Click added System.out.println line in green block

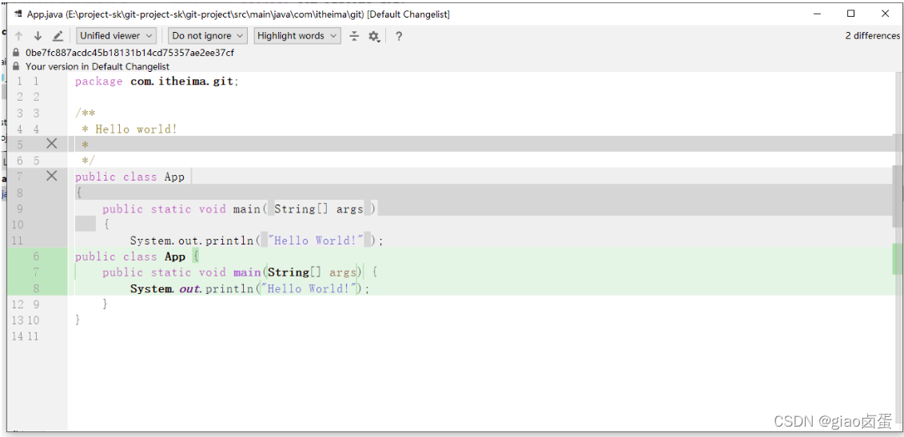[x=249, y=288]
